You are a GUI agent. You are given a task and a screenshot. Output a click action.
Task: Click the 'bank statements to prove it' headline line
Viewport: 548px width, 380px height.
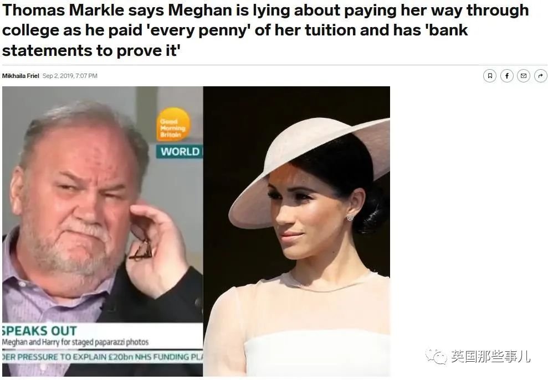click(x=91, y=50)
